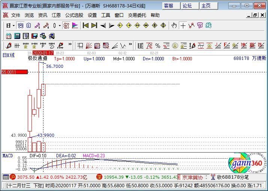The width and height of the screenshot is (268, 191).
Task: Open the 文件 menu
Action: point(16,15)
